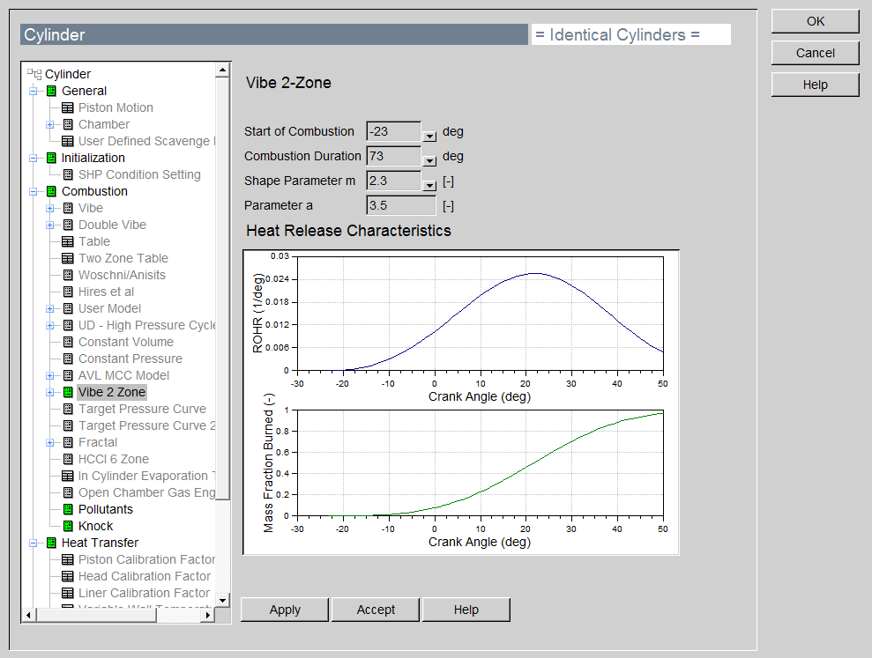Screen dimensions: 872x658
Task: Collapse the Combustion tree node
Action: [34, 191]
